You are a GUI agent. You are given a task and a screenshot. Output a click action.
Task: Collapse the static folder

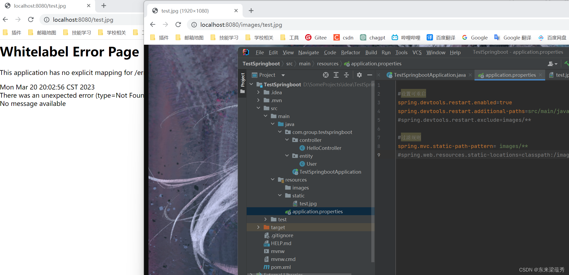point(280,195)
